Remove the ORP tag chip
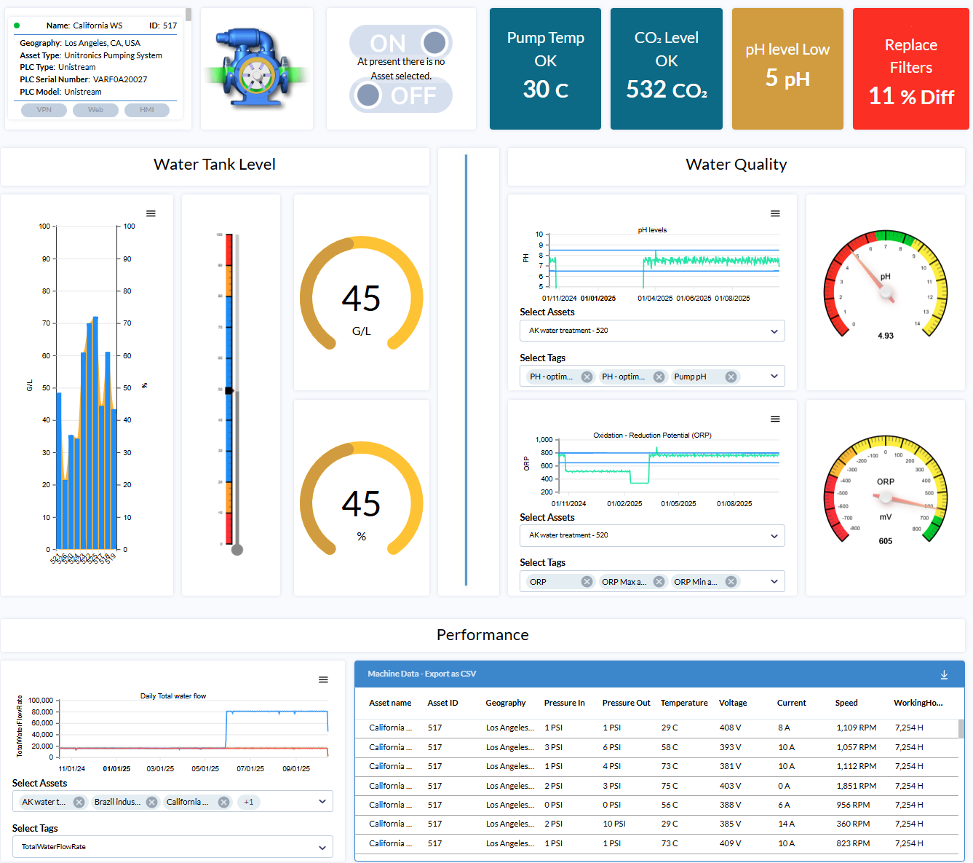This screenshot has width=973, height=863. pyautogui.click(x=587, y=581)
